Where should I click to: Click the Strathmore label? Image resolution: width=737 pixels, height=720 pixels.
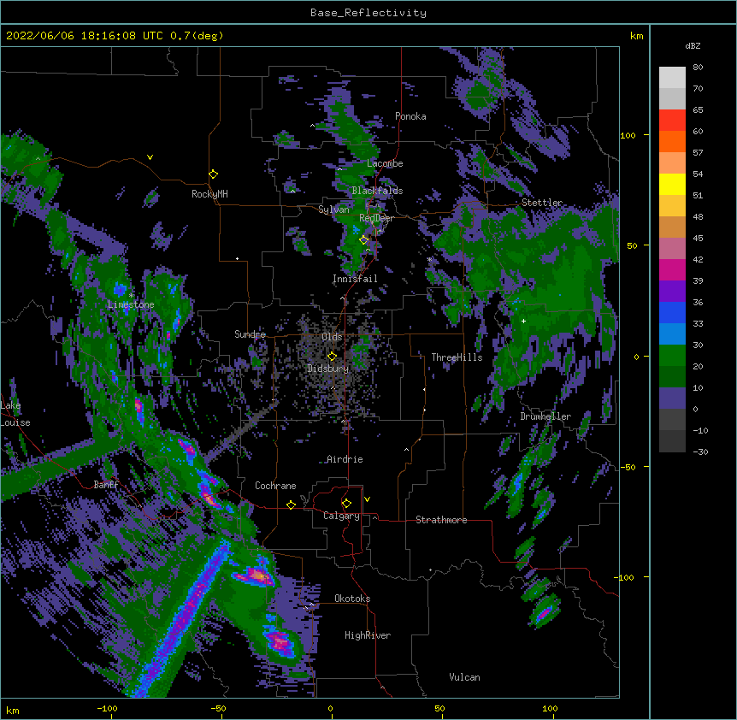click(x=441, y=520)
